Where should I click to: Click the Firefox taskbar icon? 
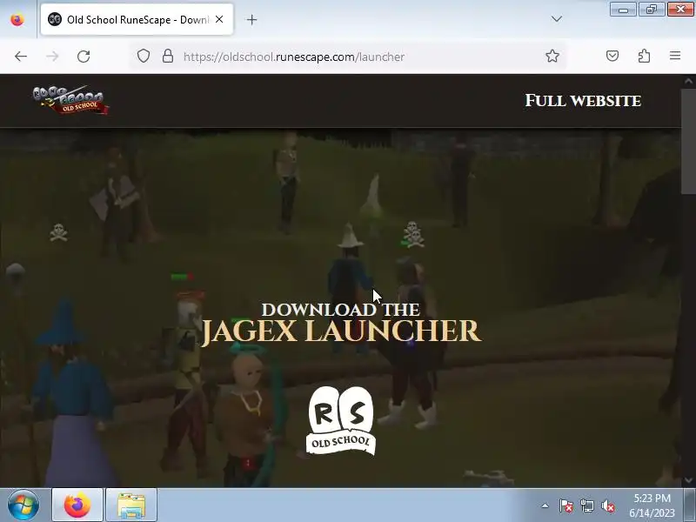tap(77, 505)
